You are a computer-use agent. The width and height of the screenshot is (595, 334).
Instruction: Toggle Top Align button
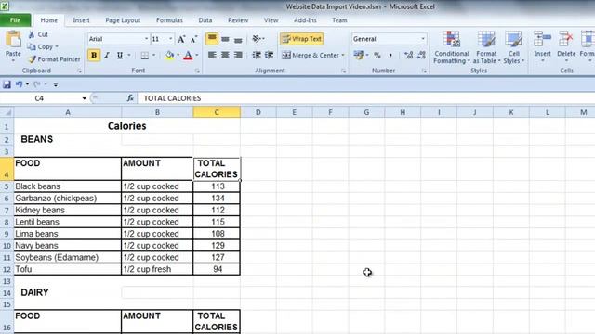(212, 39)
